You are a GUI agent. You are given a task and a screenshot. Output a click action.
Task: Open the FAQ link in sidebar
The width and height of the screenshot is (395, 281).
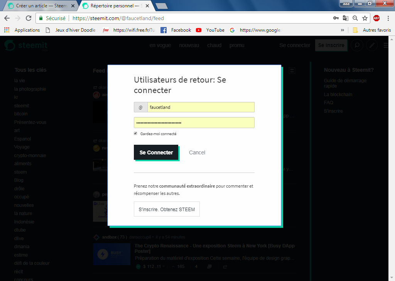click(x=329, y=103)
